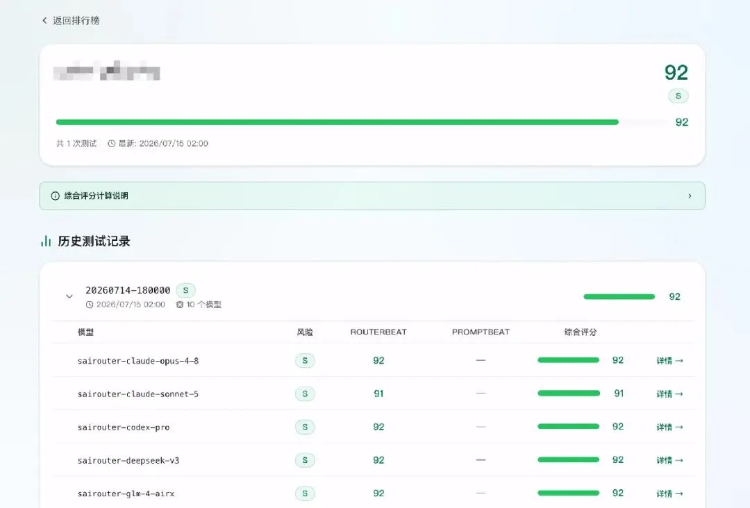
Task: Click the S grade badge under top score 92
Action: tap(678, 96)
